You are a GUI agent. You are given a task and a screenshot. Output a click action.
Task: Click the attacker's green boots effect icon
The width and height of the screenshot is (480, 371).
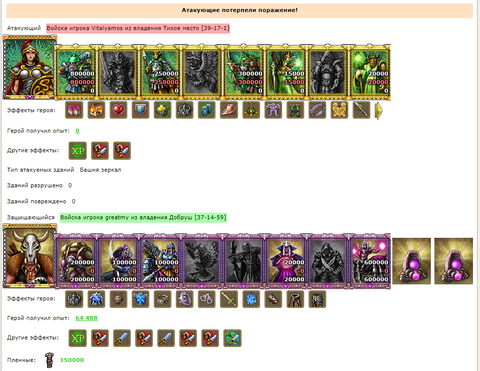coord(295,110)
